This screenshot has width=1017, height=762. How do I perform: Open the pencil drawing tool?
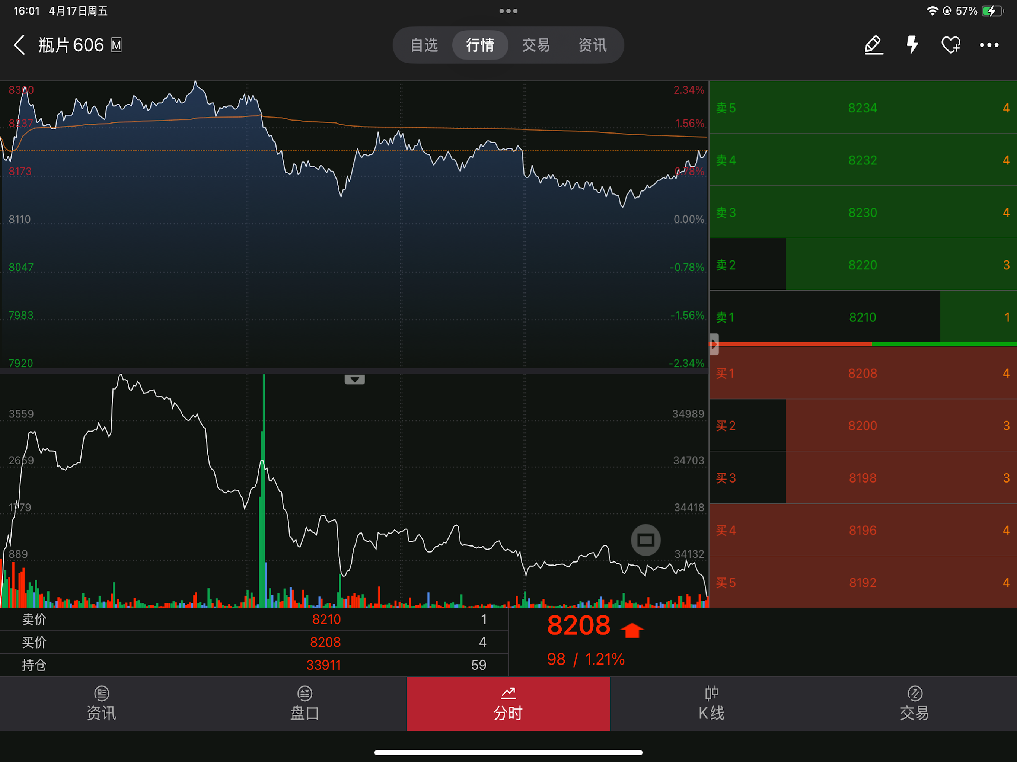click(x=874, y=45)
